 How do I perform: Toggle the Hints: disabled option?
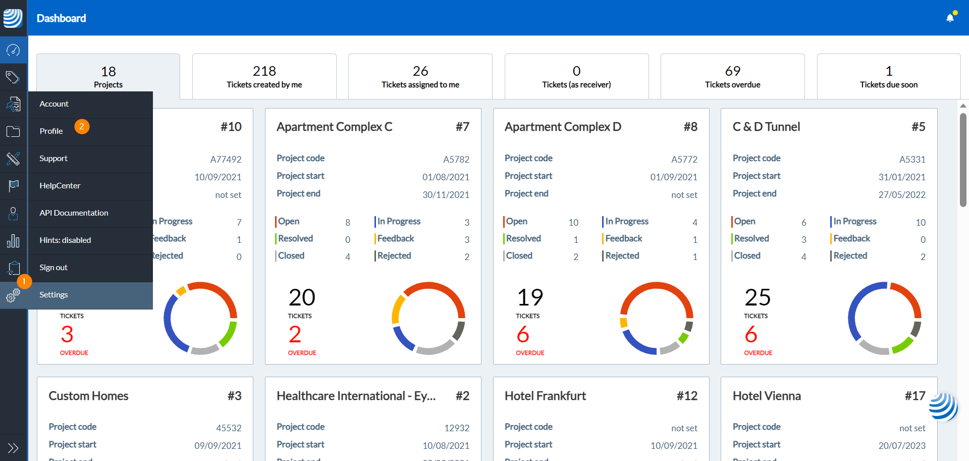(x=65, y=240)
